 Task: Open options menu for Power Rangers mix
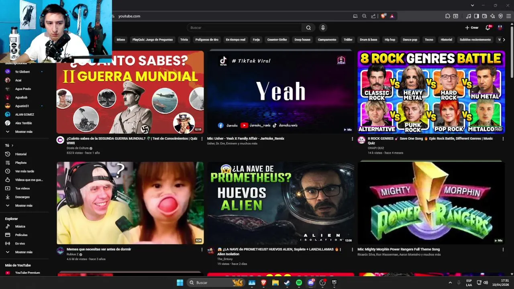point(503,249)
